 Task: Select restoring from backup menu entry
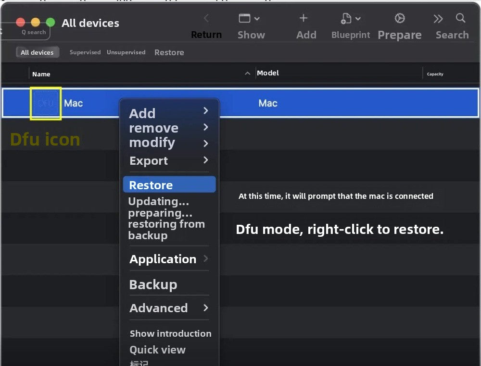(166, 230)
